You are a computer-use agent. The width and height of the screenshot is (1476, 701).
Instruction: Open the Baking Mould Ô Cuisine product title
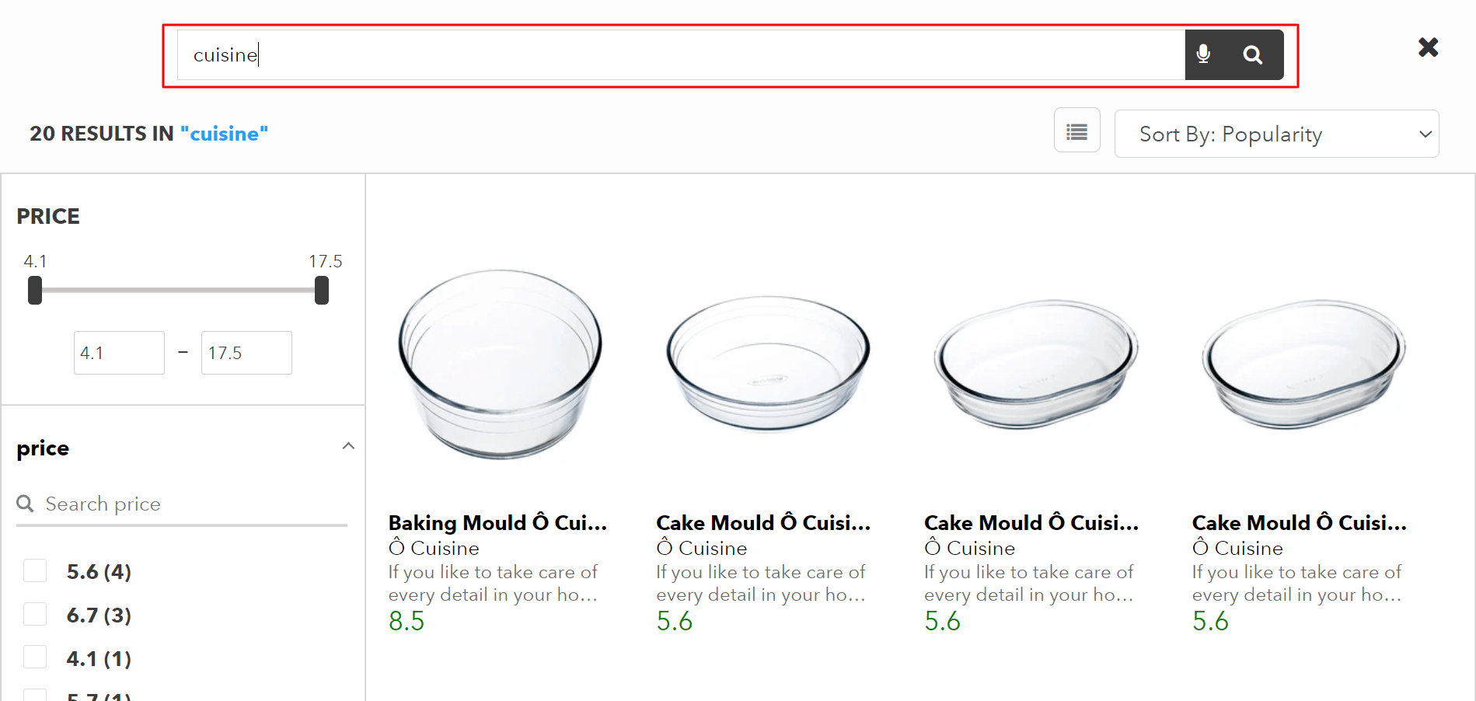point(497,522)
